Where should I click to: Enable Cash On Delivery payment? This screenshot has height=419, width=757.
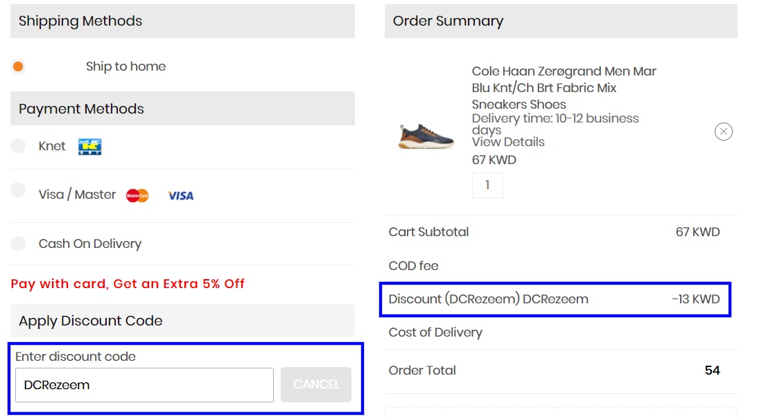(x=18, y=244)
